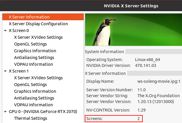The height and width of the screenshot is (123, 182).
Task: Select OpenGL Settings under X Screen 0
Action: click(30, 44)
